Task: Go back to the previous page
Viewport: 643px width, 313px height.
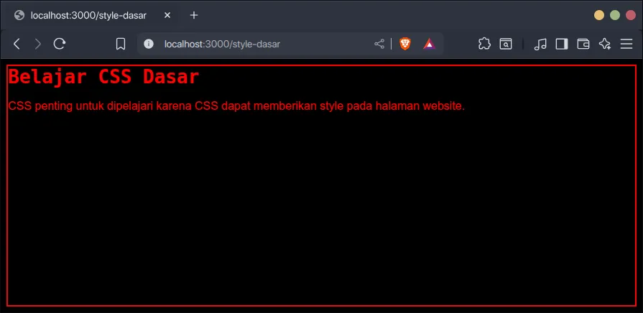Action: coord(17,44)
